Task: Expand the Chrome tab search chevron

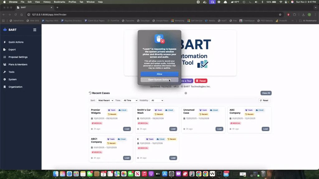Action: [x=316, y=7]
